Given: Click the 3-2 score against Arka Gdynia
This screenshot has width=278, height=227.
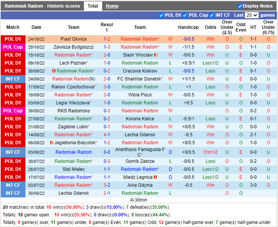Looking at the screenshot, I should 107,185.
